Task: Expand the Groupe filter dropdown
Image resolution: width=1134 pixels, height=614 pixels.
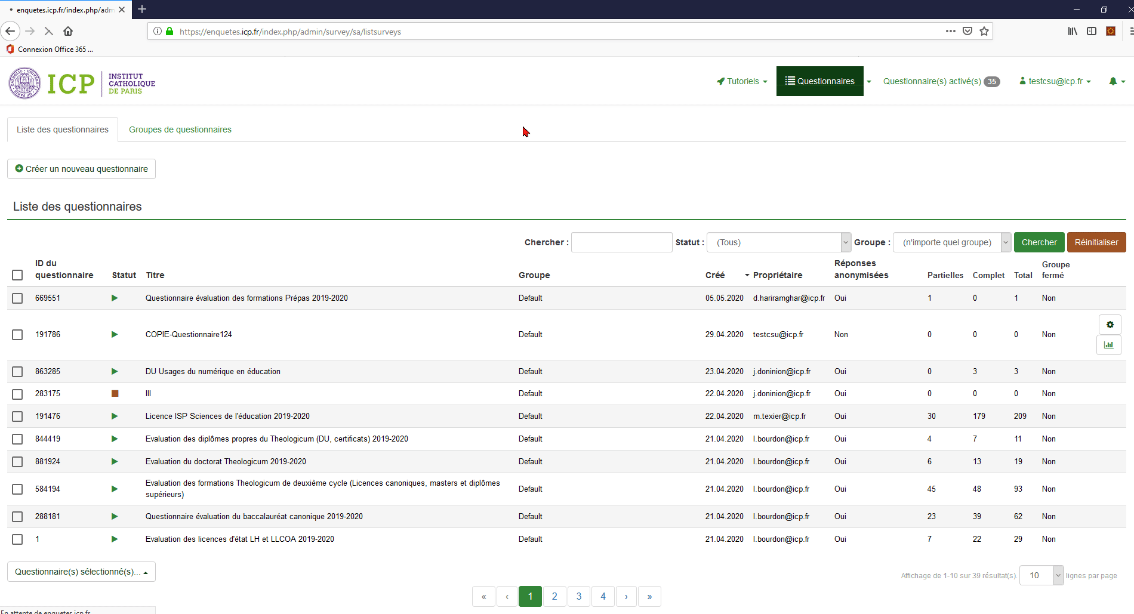Action: pos(951,242)
